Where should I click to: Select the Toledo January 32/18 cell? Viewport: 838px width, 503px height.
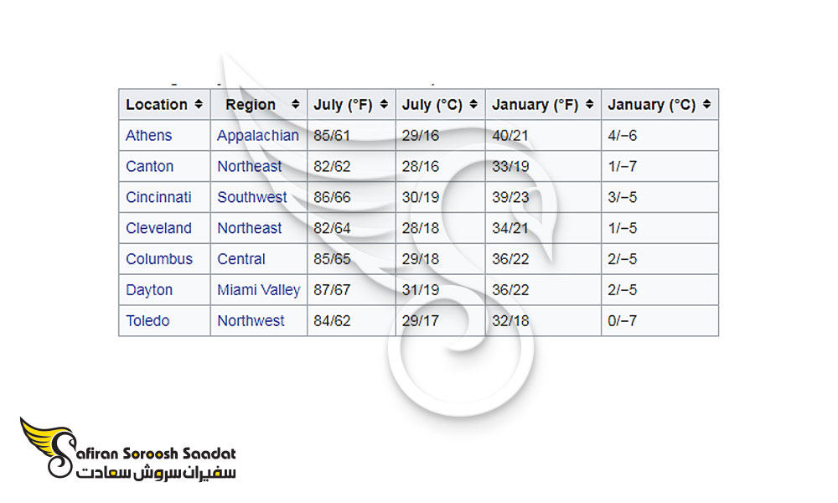click(543, 321)
